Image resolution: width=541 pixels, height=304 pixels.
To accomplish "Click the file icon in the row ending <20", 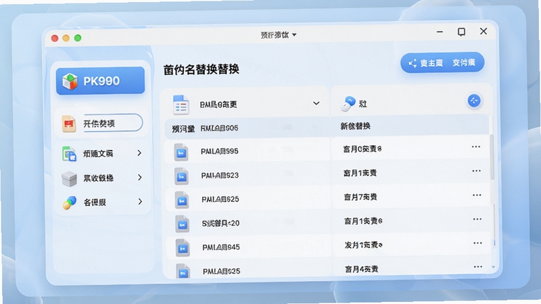I will click(182, 224).
